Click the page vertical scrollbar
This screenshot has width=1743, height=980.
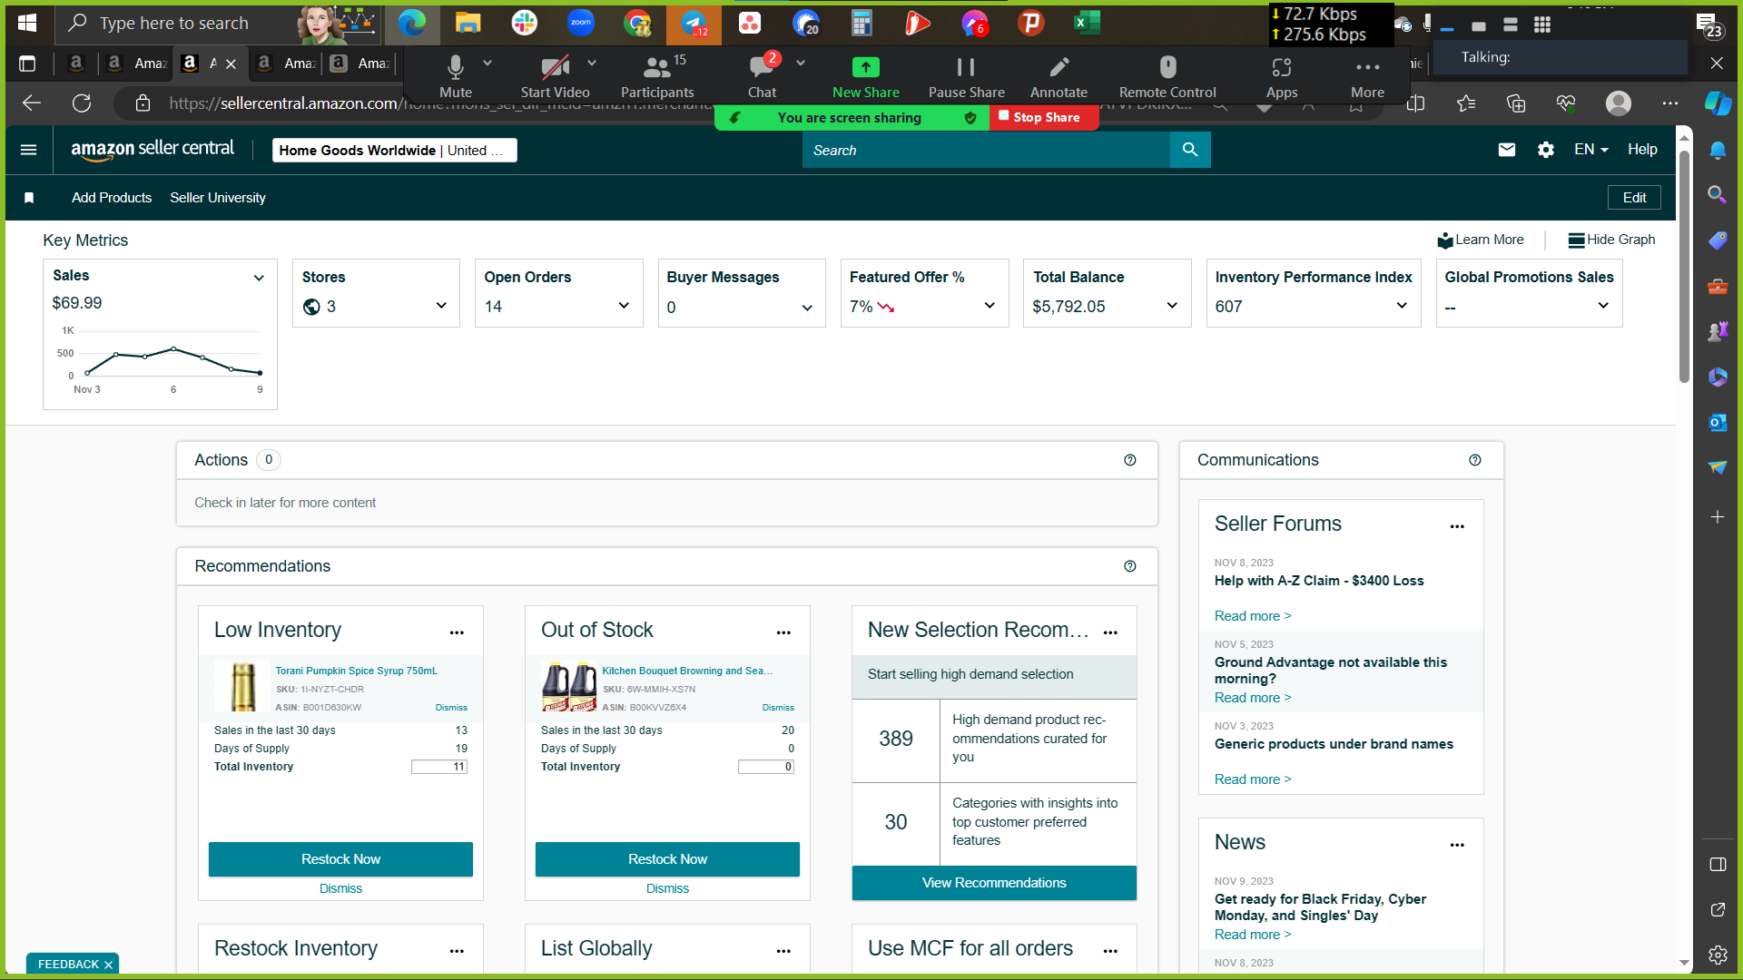pos(1684,268)
